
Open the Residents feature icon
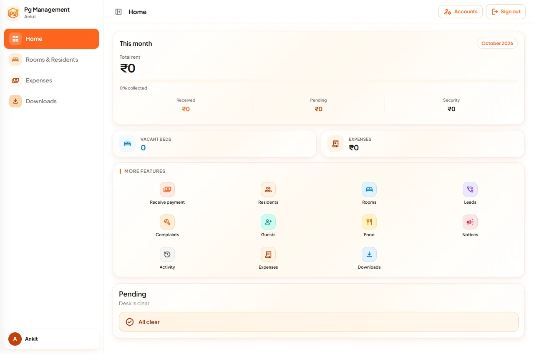tap(268, 189)
